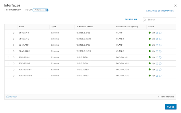
Task: Expand the T0D-T0U-2-2 interface row
Action: tap(14, 76)
